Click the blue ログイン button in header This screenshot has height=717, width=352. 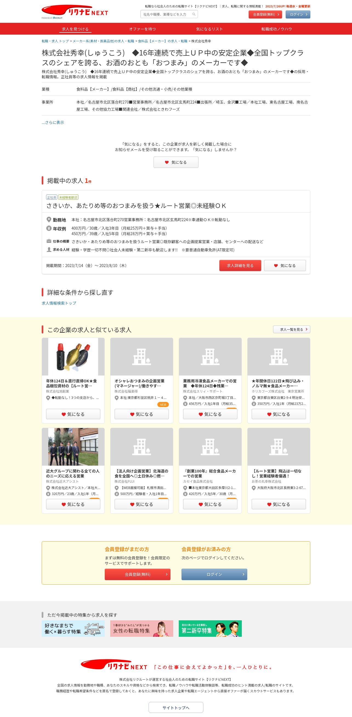pyautogui.click(x=298, y=15)
